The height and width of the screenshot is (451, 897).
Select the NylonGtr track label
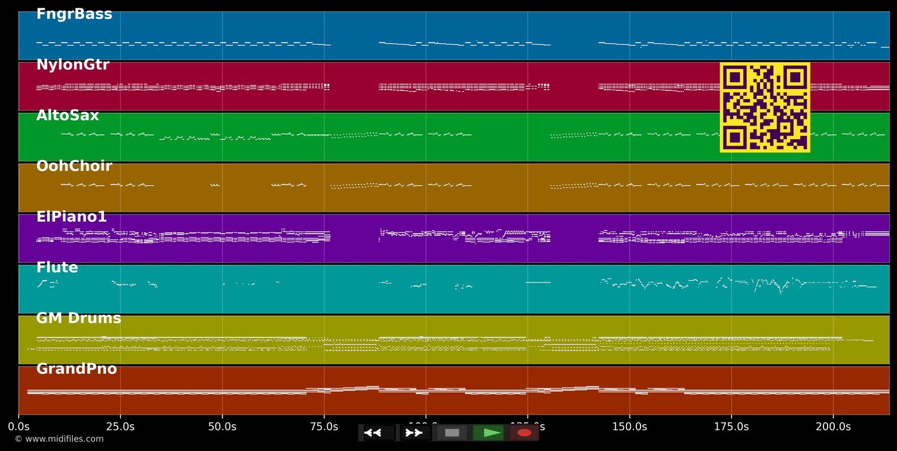pos(73,65)
